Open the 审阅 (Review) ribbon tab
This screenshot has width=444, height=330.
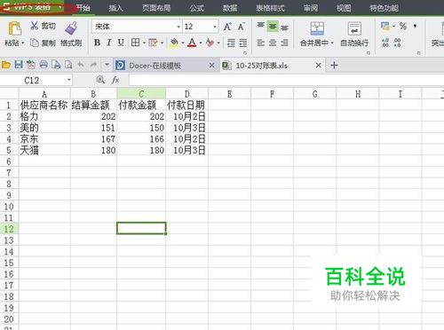[x=311, y=8]
